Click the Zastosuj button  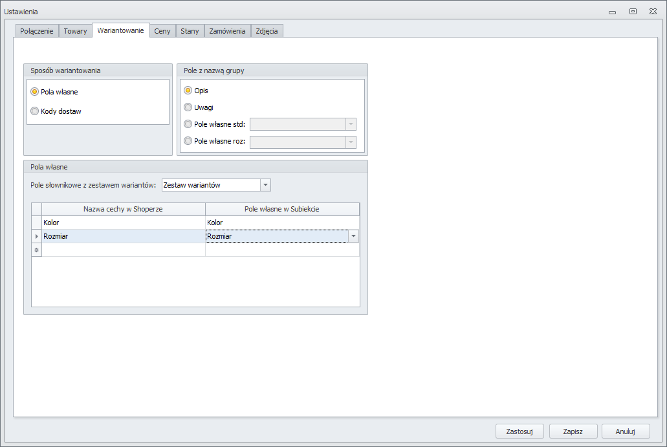click(519, 431)
